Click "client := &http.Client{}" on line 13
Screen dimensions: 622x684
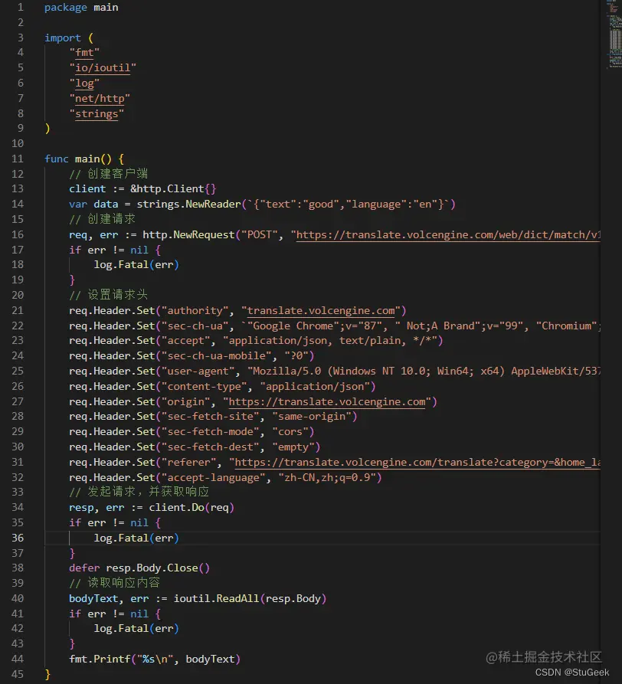142,189
